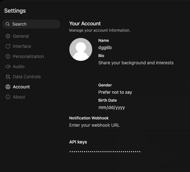
Task: Click the 'Manage your account information.' text
Action: tap(100, 30)
